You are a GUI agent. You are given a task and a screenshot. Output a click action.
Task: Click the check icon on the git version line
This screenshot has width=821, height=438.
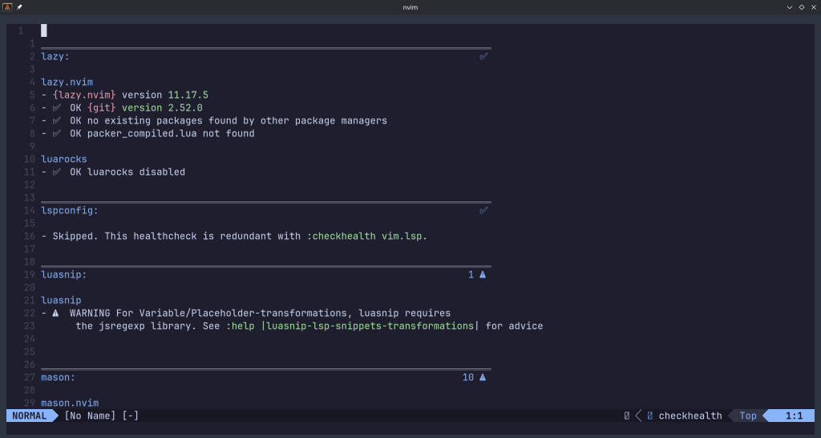pyautogui.click(x=56, y=108)
